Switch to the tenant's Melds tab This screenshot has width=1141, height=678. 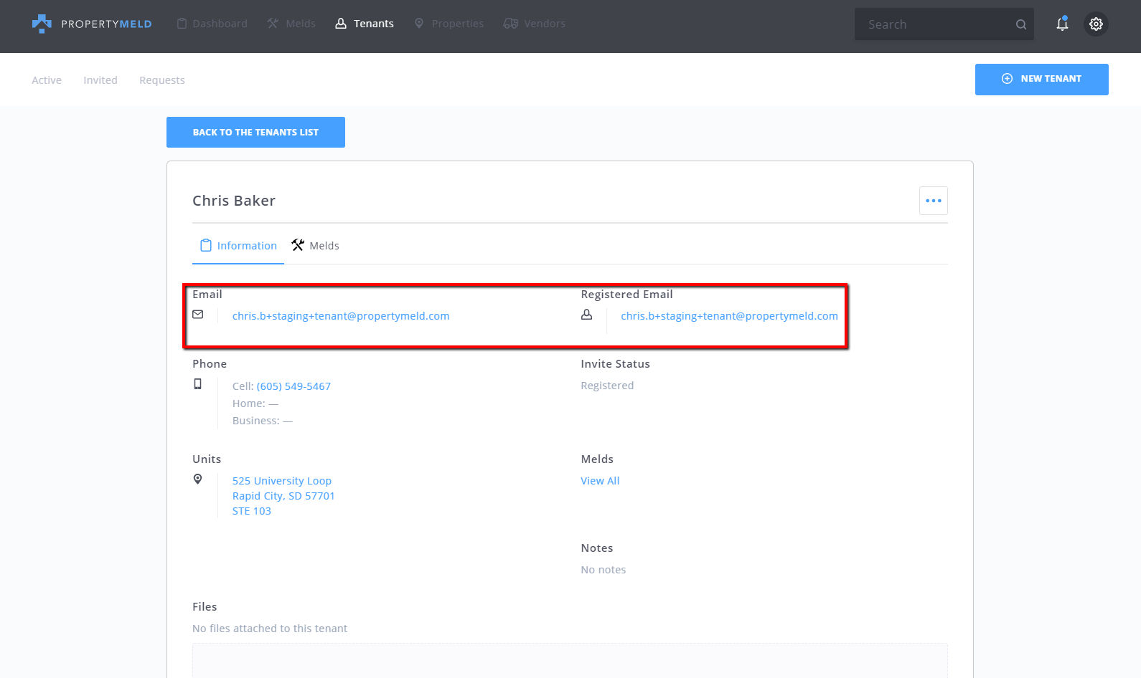point(316,246)
